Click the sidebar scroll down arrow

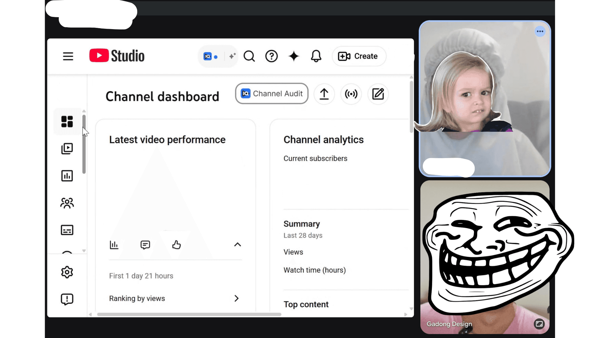point(84,251)
